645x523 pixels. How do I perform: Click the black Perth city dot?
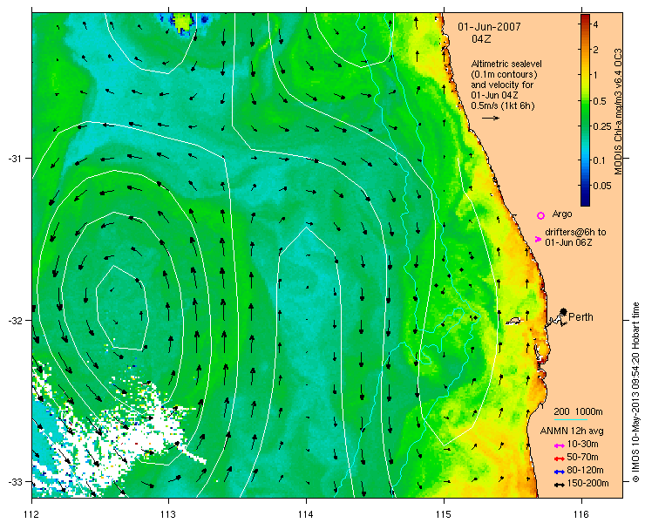click(563, 311)
